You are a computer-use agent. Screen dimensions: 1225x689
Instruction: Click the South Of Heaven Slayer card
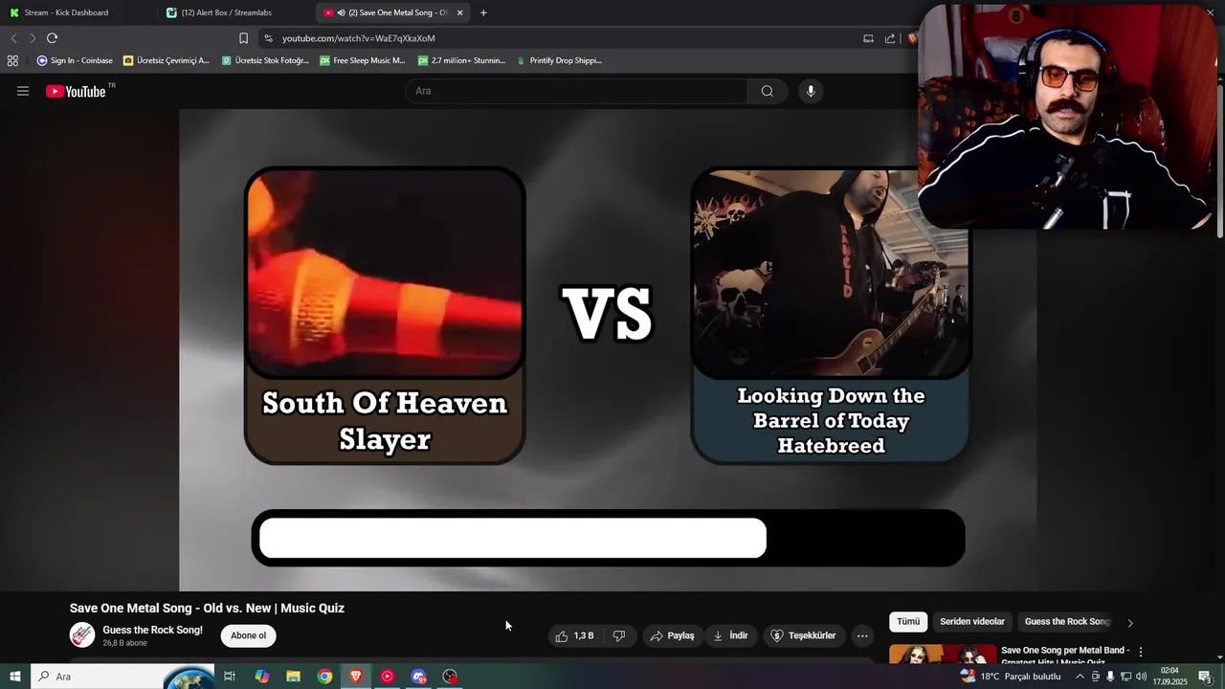coord(385,316)
